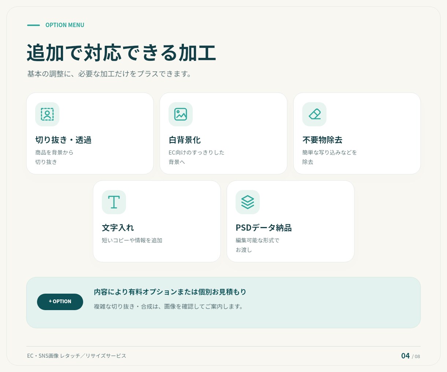Select the PSDデータ納品 card title

[x=264, y=228]
